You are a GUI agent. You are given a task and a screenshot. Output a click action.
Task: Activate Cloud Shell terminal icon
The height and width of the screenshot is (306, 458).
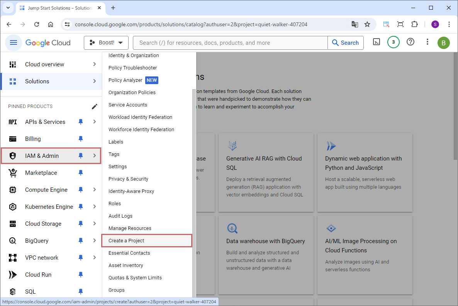377,42
